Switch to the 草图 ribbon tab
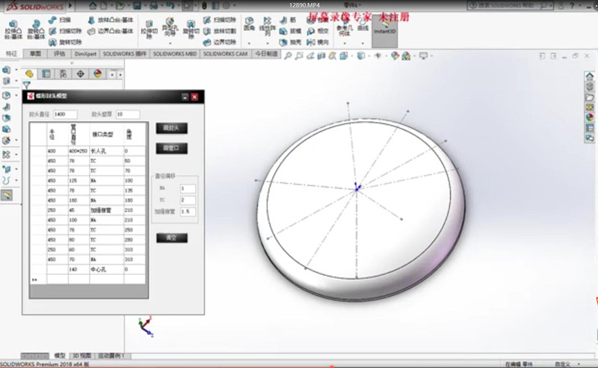The height and width of the screenshot is (368, 598). [x=36, y=54]
